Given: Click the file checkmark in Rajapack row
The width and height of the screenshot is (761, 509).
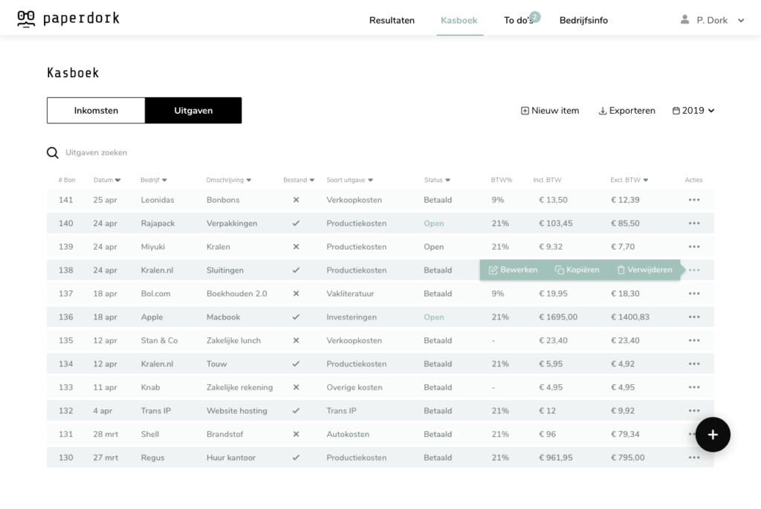Looking at the screenshot, I should [x=296, y=223].
